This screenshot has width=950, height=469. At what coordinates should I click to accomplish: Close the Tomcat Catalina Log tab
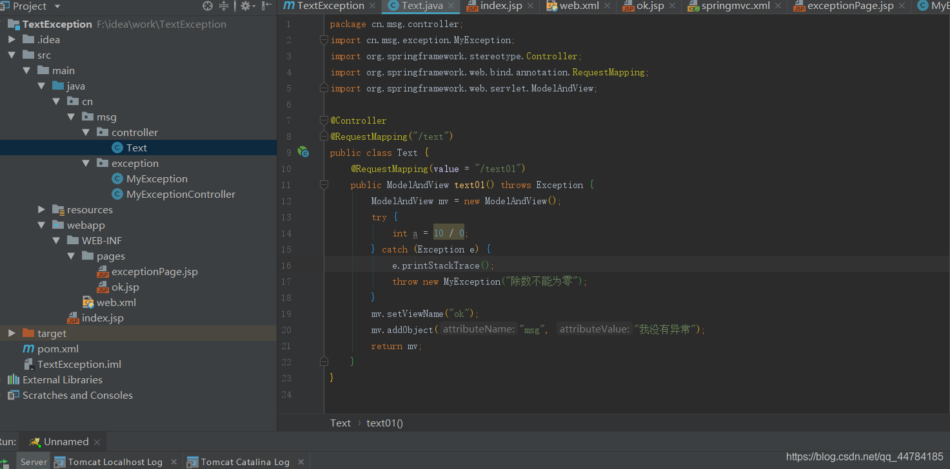click(301, 462)
